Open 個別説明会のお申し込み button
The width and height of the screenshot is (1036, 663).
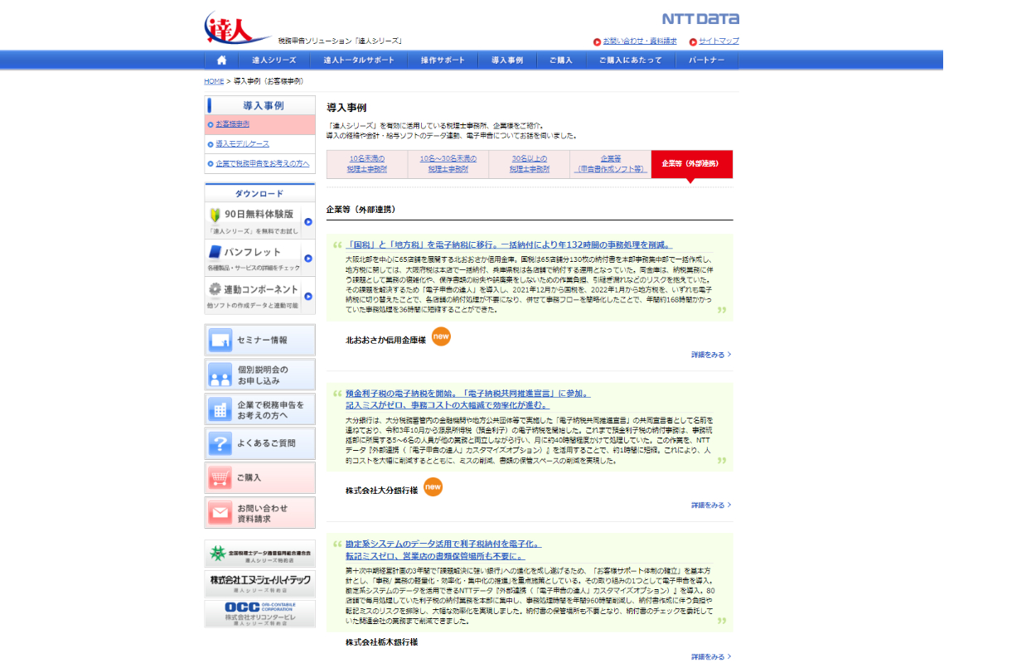tap(259, 375)
